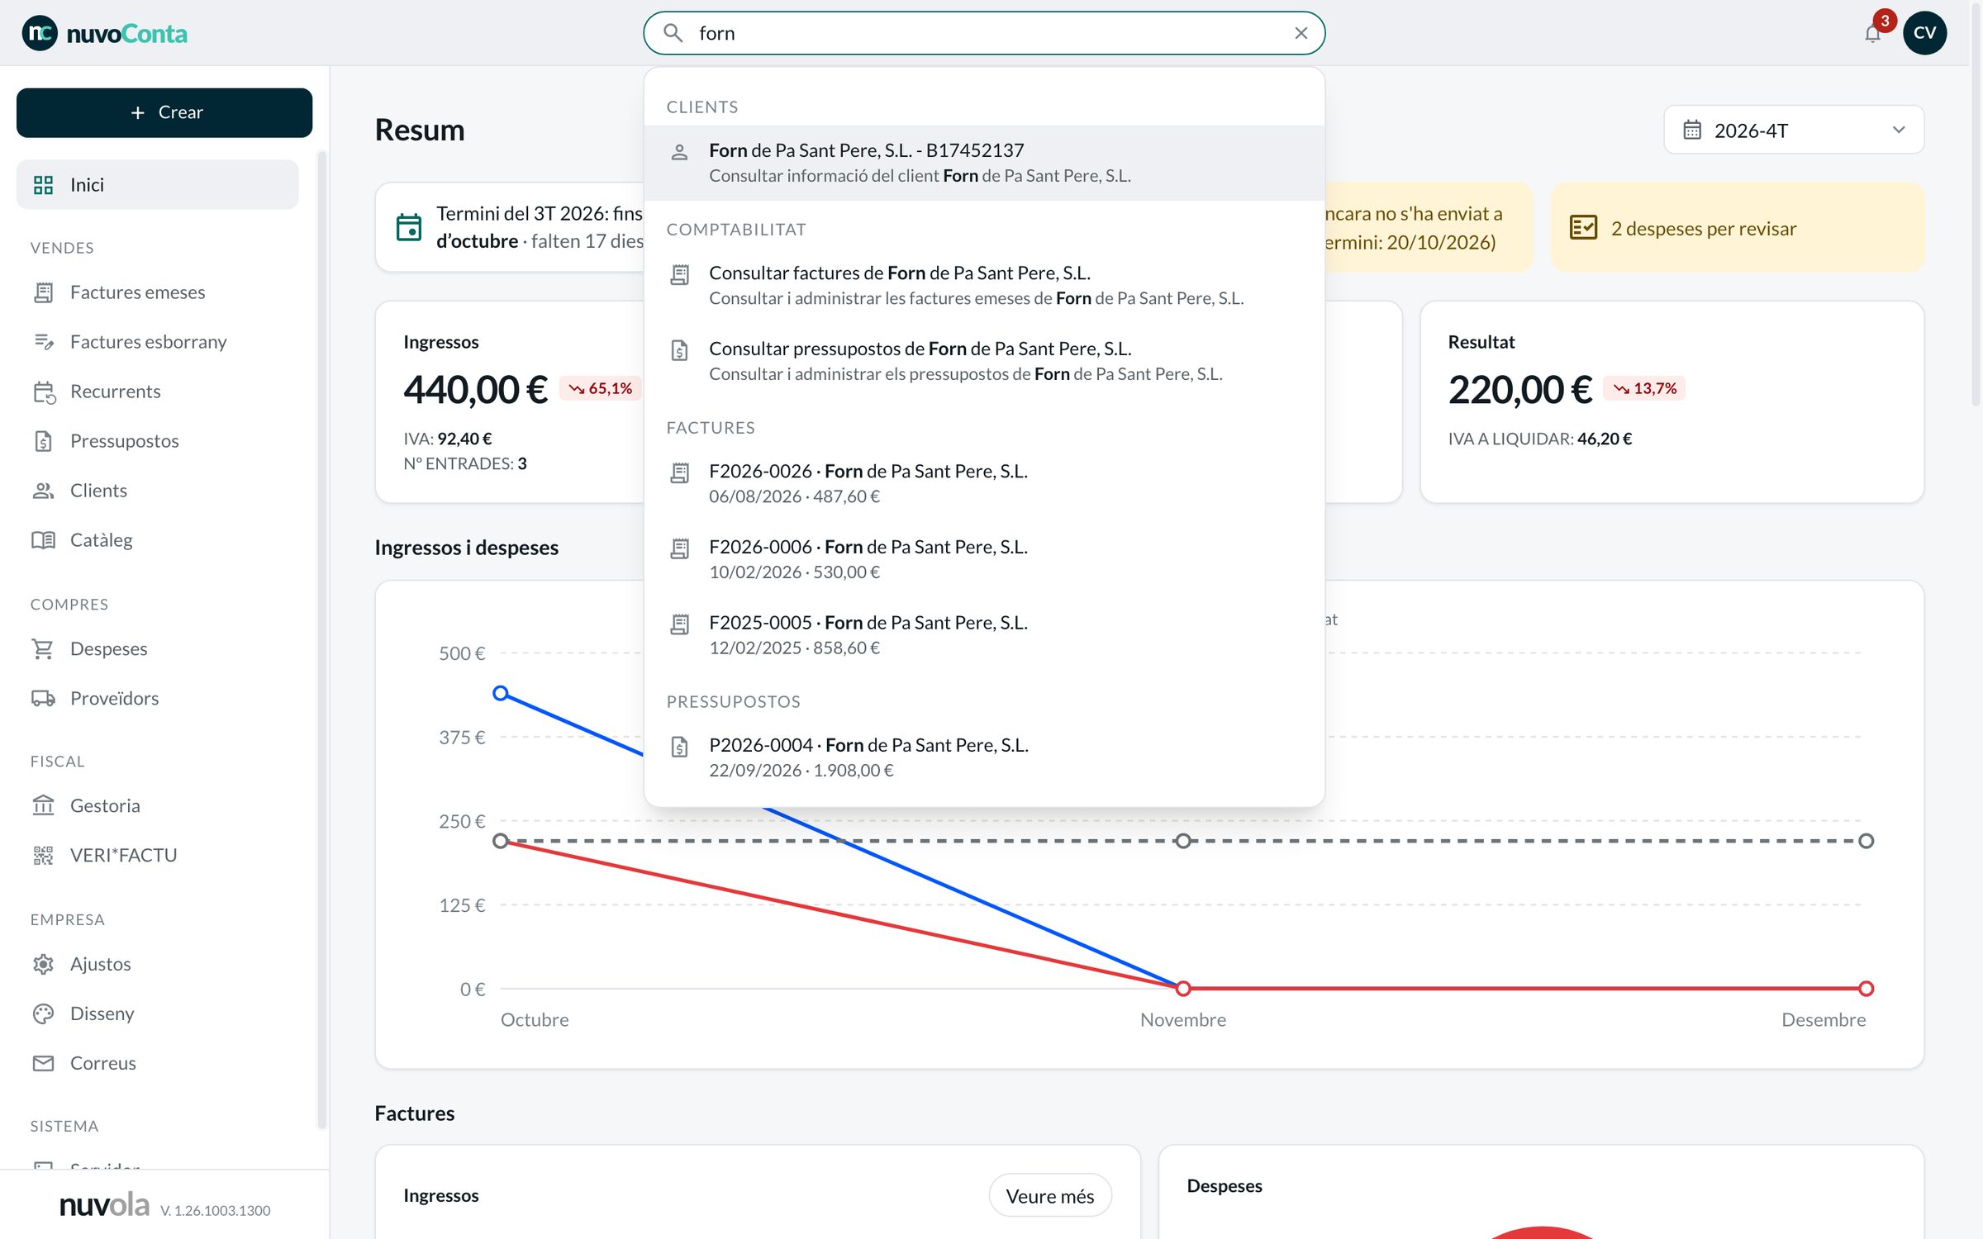Select the Inici dashboard item
1983x1239 pixels.
[x=157, y=184]
